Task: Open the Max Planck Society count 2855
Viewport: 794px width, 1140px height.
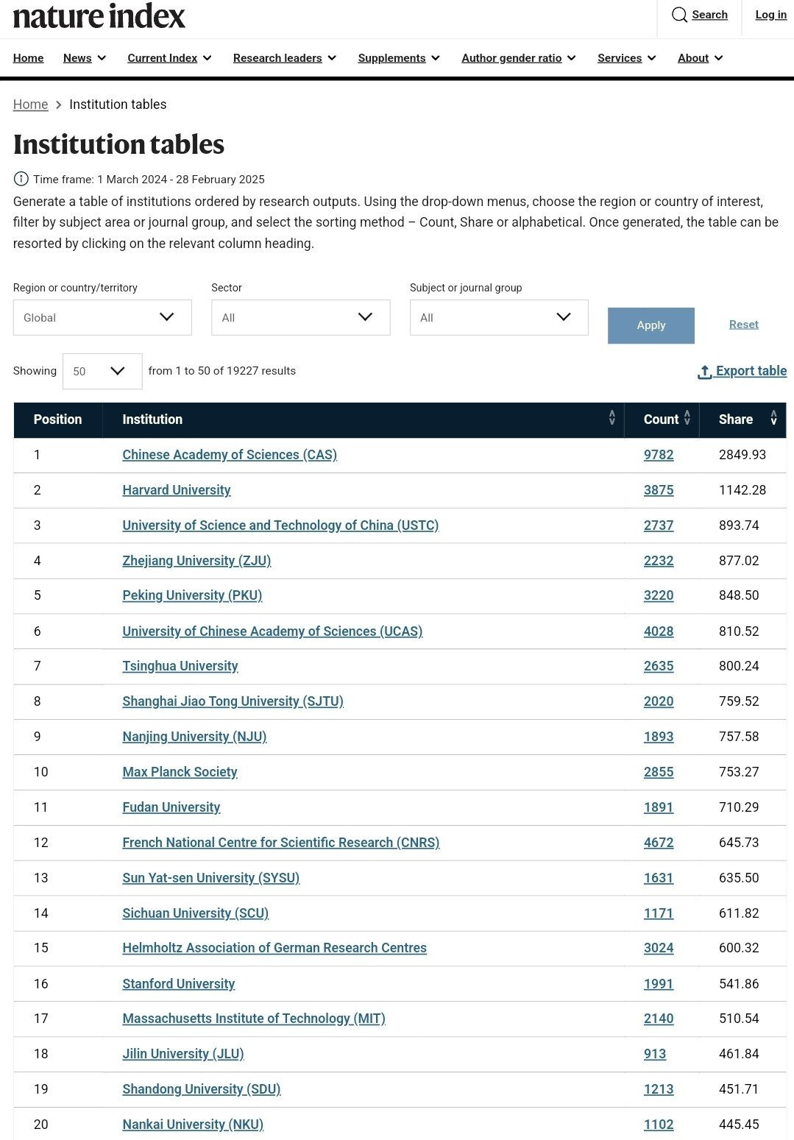Action: coord(659,772)
